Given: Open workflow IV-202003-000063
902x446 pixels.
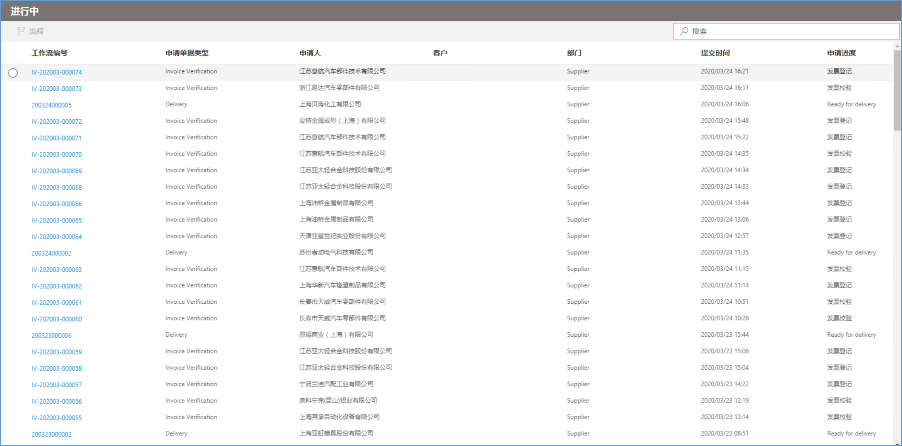Looking at the screenshot, I should click(x=57, y=269).
